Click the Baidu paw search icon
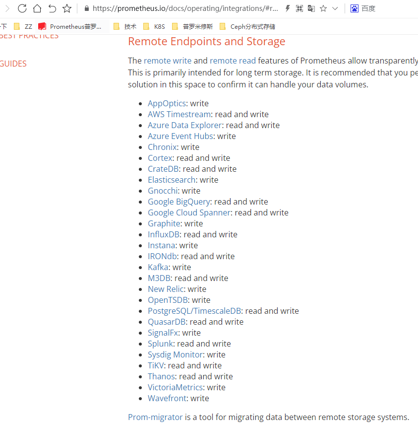The width and height of the screenshot is (418, 424). 354,8
